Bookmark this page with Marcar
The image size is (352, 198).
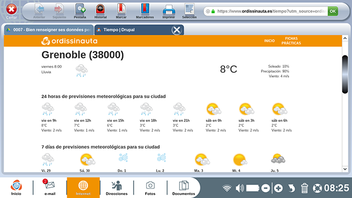(x=121, y=11)
